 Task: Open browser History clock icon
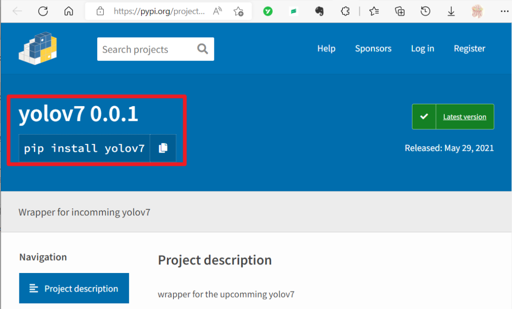coord(425,11)
